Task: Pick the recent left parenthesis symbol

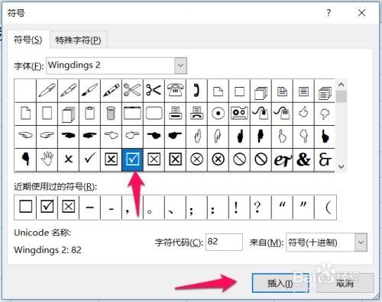Action: tap(325, 207)
